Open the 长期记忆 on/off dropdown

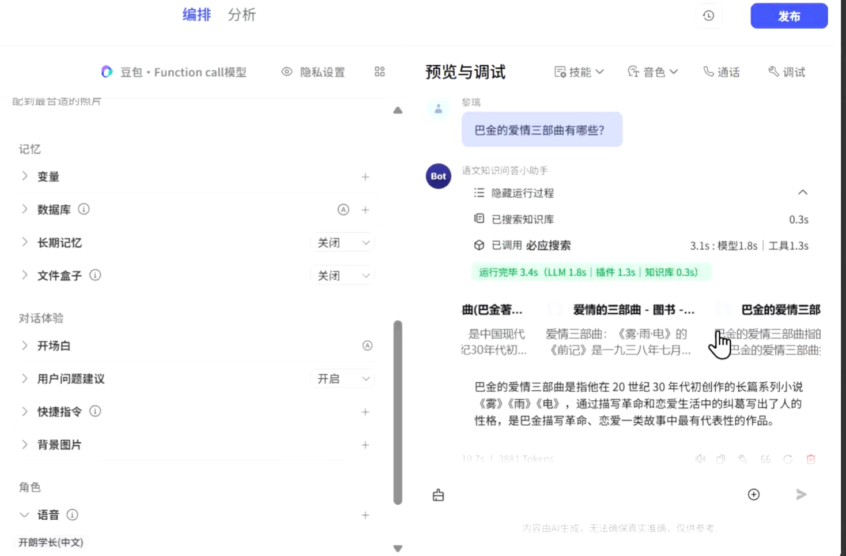click(x=342, y=243)
